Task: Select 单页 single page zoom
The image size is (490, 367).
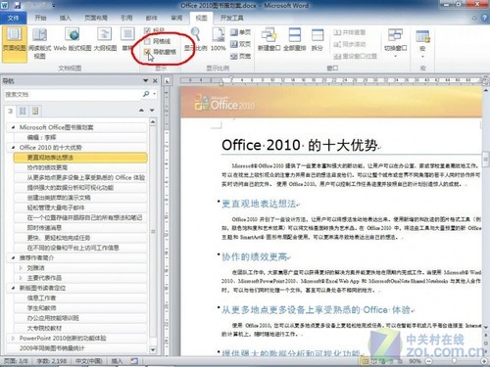Action: click(x=240, y=32)
